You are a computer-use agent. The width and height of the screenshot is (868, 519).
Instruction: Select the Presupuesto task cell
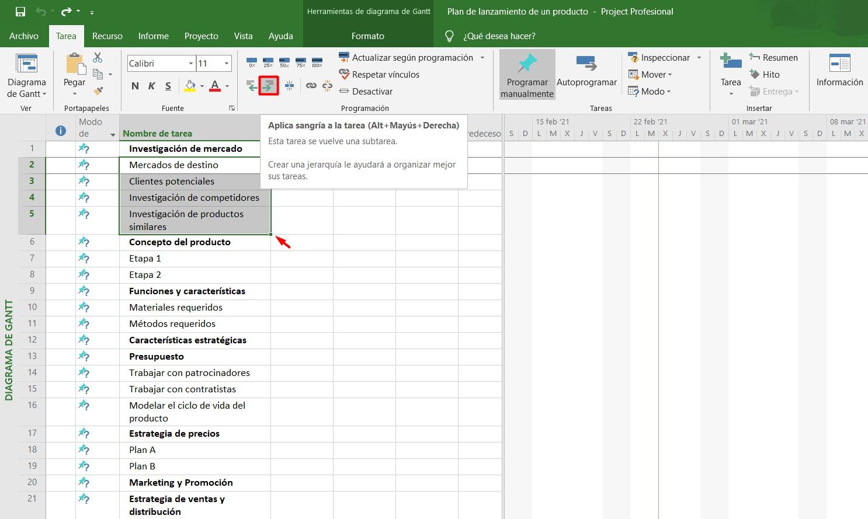tap(195, 357)
